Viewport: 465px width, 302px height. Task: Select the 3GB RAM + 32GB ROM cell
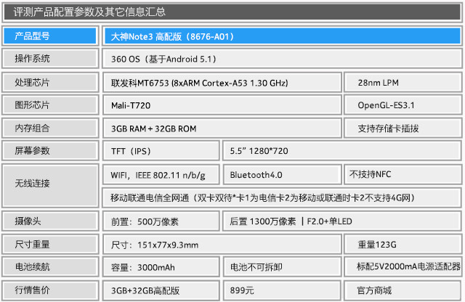(x=222, y=128)
